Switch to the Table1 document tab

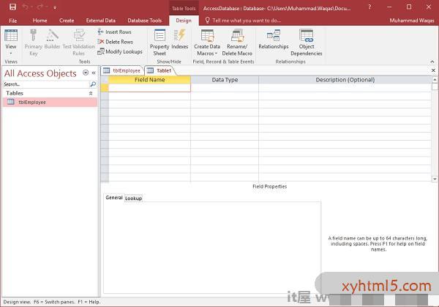[x=160, y=70]
